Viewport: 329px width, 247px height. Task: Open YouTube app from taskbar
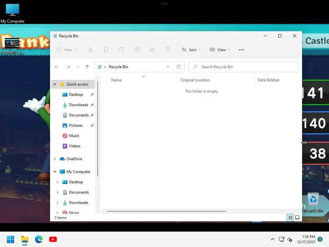pyautogui.click(x=53, y=239)
